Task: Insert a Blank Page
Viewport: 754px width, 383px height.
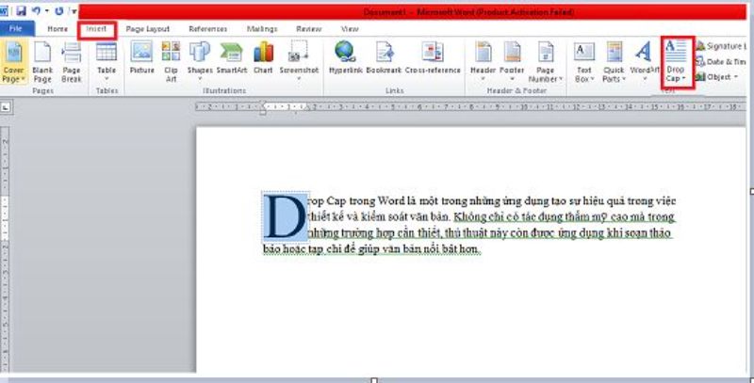Action: [42, 62]
